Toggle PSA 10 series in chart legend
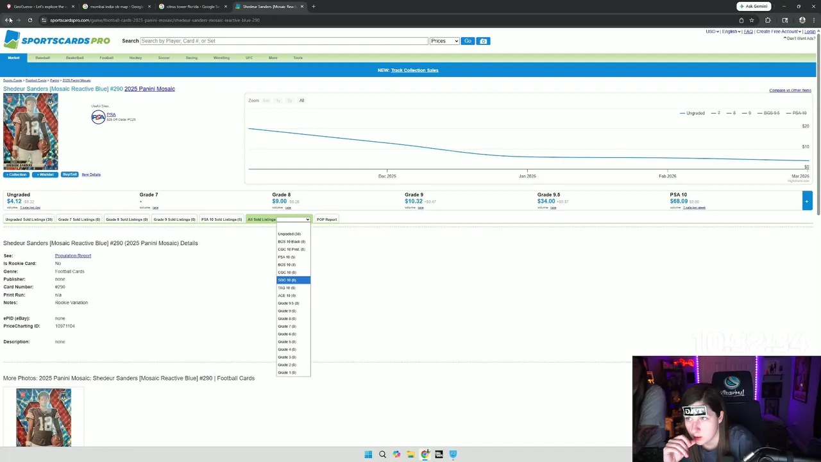Screen dimensions: 821x462 [795, 113]
